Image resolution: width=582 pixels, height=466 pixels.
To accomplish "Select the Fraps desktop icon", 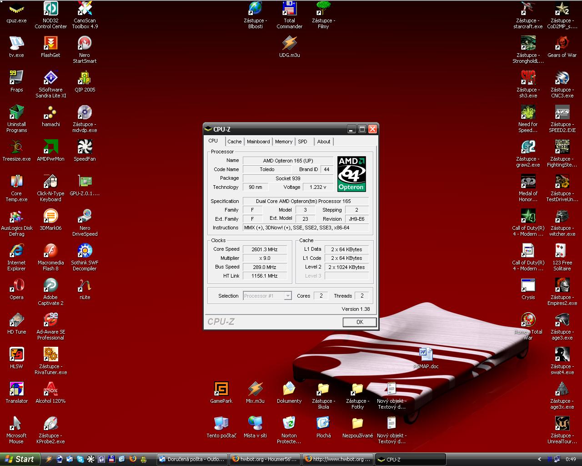I will [16, 81].
